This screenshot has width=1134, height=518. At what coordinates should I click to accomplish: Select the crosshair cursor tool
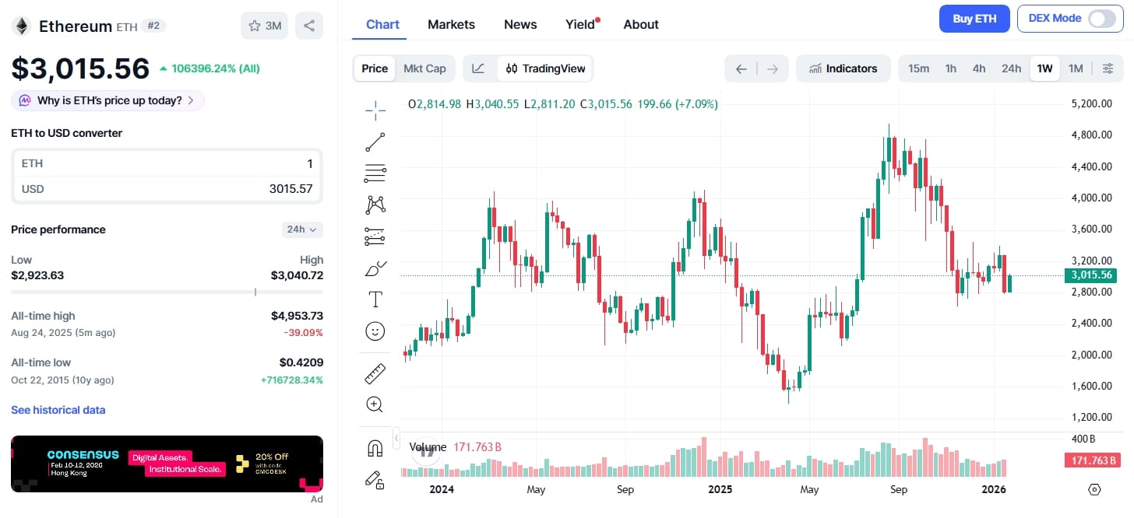coord(375,109)
